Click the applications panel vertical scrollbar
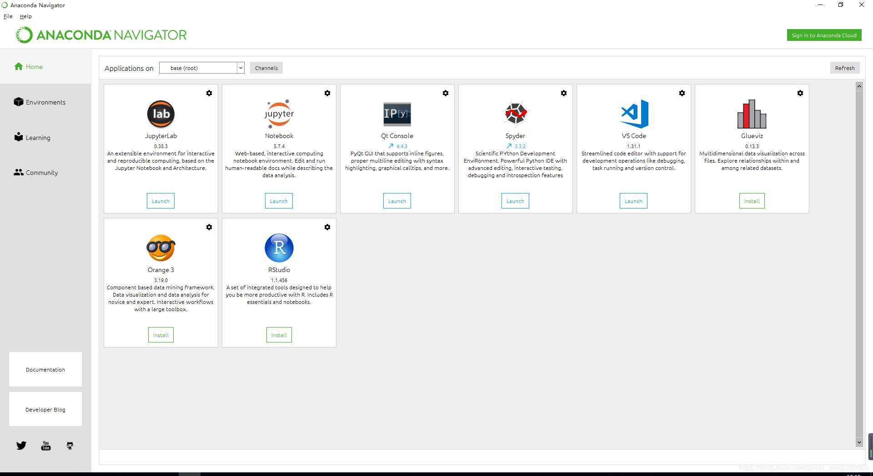This screenshot has width=873, height=476. coord(859,264)
